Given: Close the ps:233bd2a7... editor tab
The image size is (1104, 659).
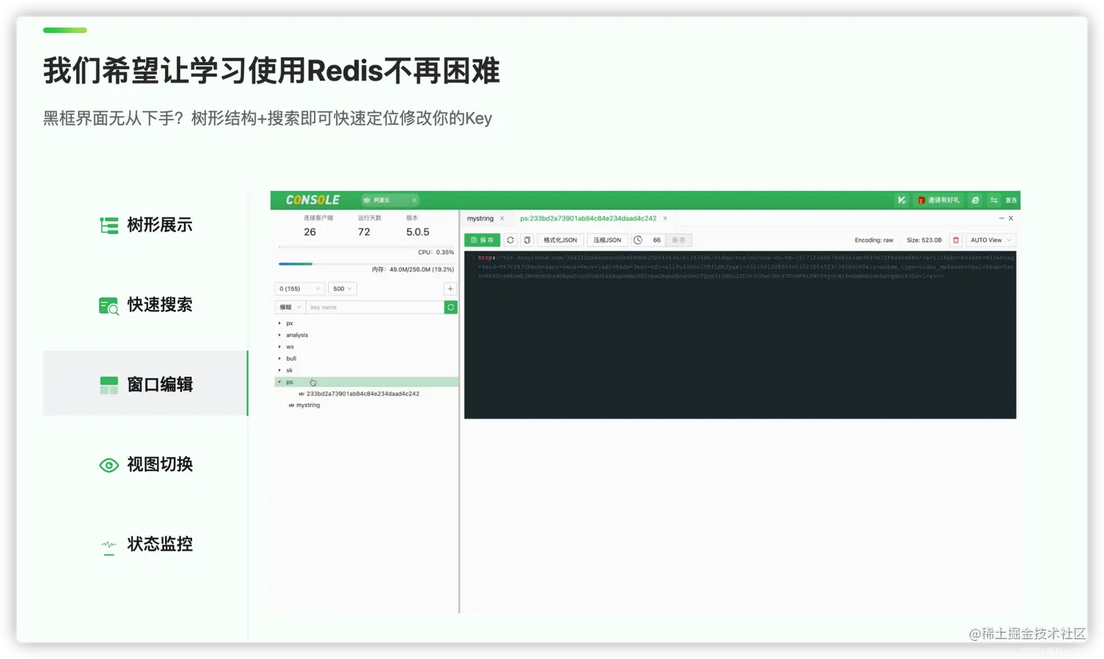Looking at the screenshot, I should pyautogui.click(x=665, y=218).
